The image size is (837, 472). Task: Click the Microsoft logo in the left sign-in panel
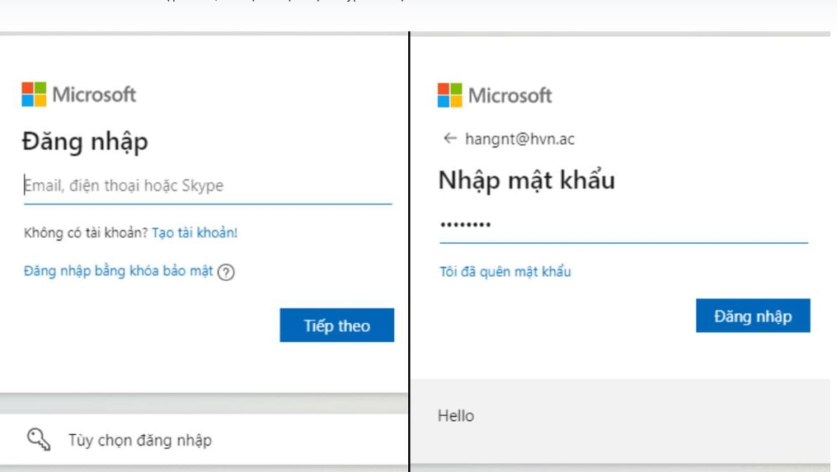34,95
